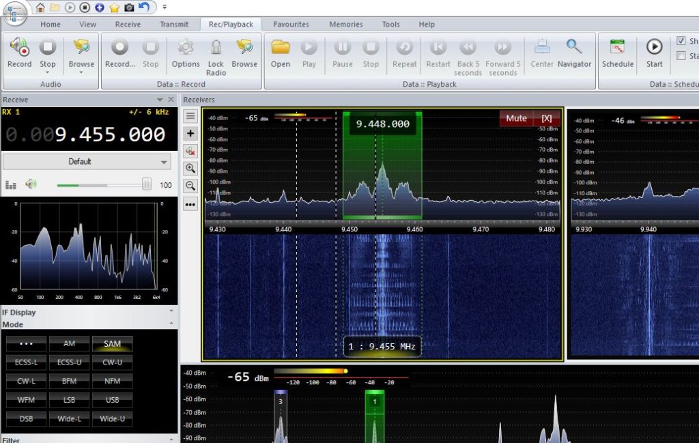Open the Lock Radio tool
The width and height of the screenshot is (699, 443).
point(216,55)
